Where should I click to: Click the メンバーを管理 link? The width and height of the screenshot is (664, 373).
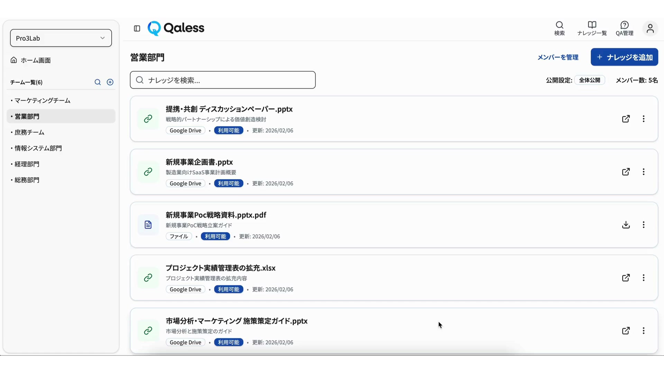pyautogui.click(x=557, y=57)
